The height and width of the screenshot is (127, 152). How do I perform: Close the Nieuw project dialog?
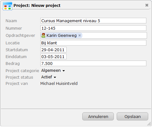(x=147, y=5)
